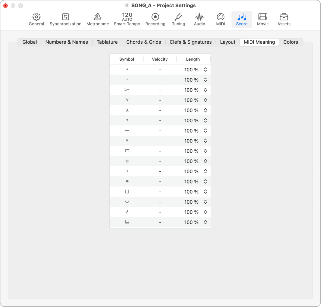Click the Symbol column header
This screenshot has width=321, height=307.
pyautogui.click(x=127, y=59)
